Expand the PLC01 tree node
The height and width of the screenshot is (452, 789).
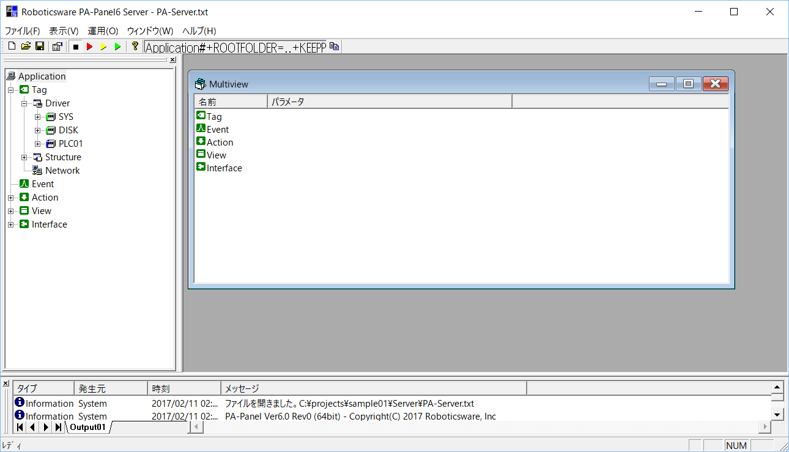38,144
